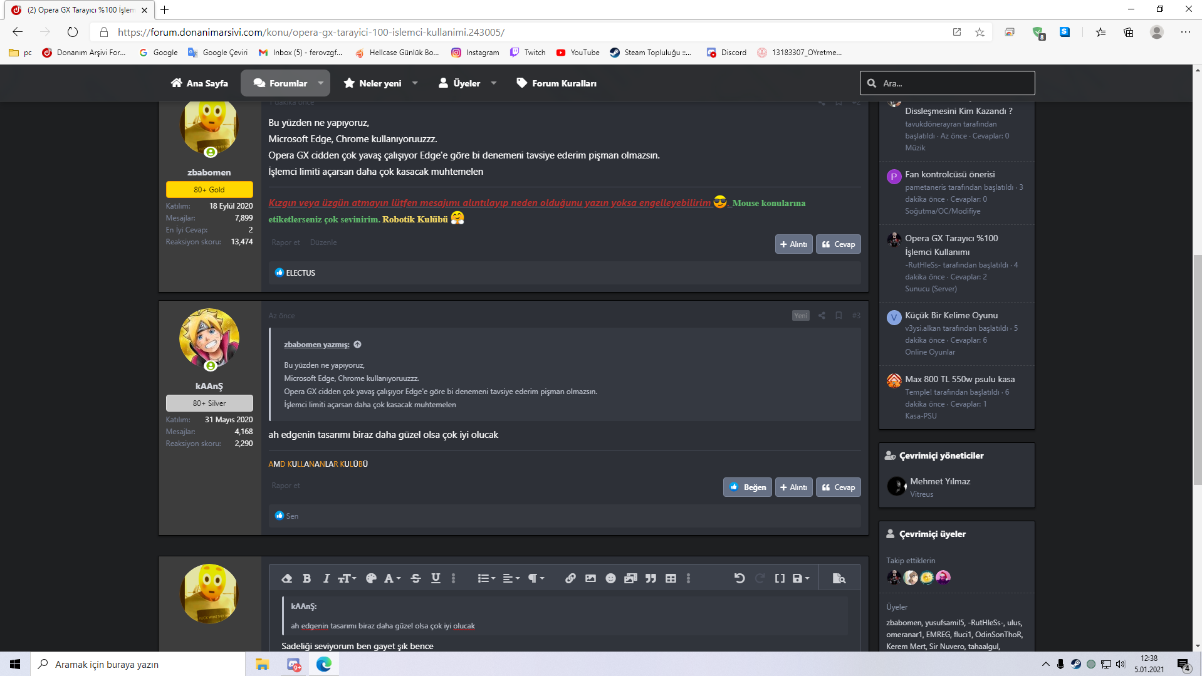This screenshot has height=676, width=1202.
Task: Open the browser Collections icon
Action: (1129, 32)
